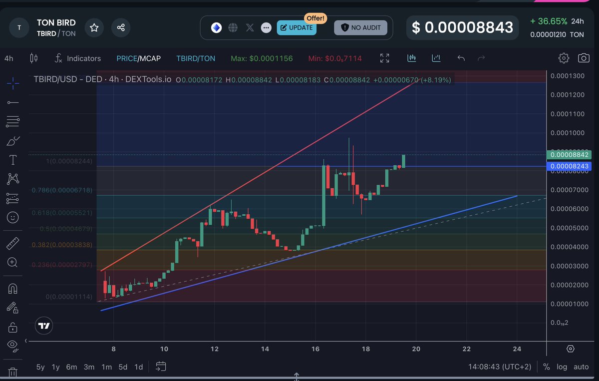Click the 0.786 Fibonacci level label
Screen dimensions: 599x381
click(62, 191)
